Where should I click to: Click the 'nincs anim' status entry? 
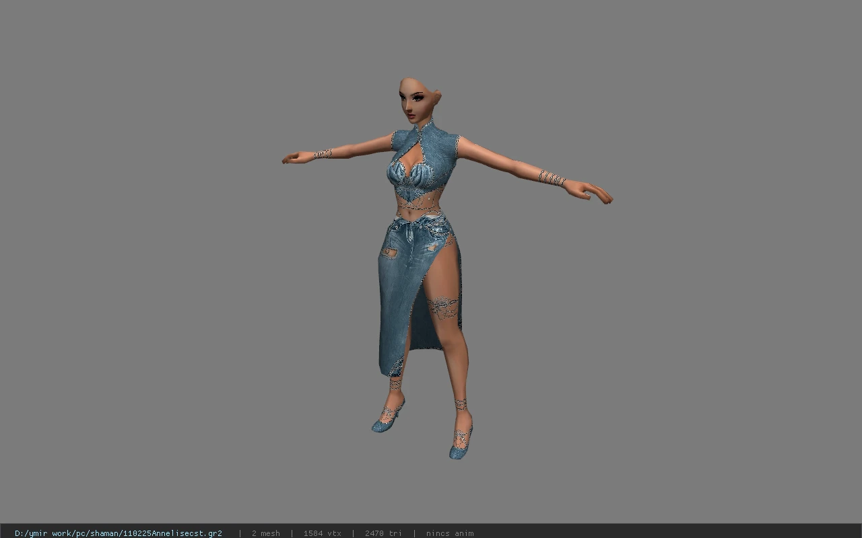coord(450,533)
